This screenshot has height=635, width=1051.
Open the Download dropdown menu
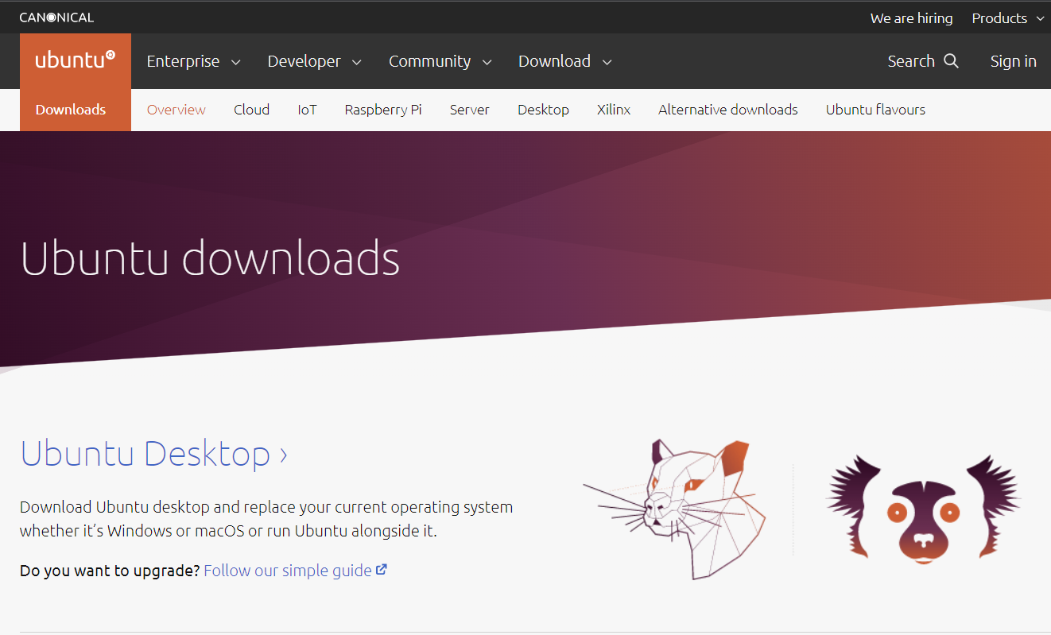pos(564,61)
